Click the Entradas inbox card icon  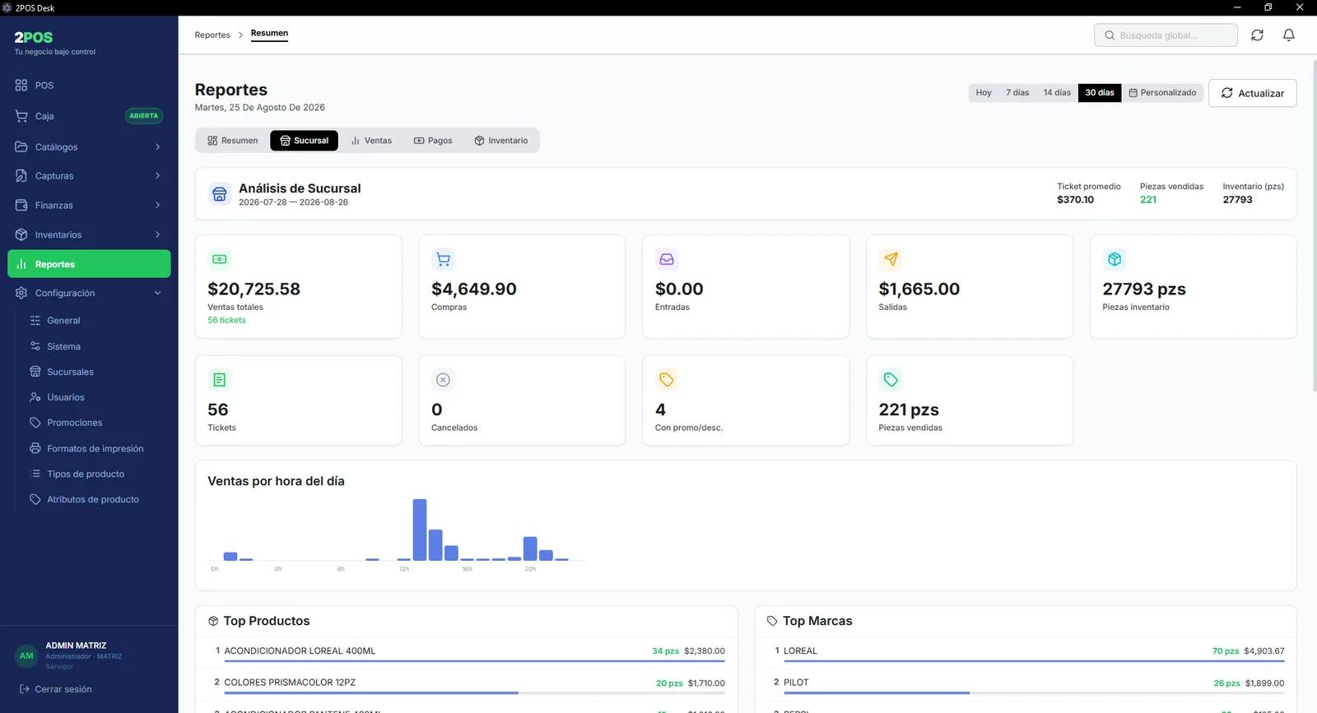(667, 259)
